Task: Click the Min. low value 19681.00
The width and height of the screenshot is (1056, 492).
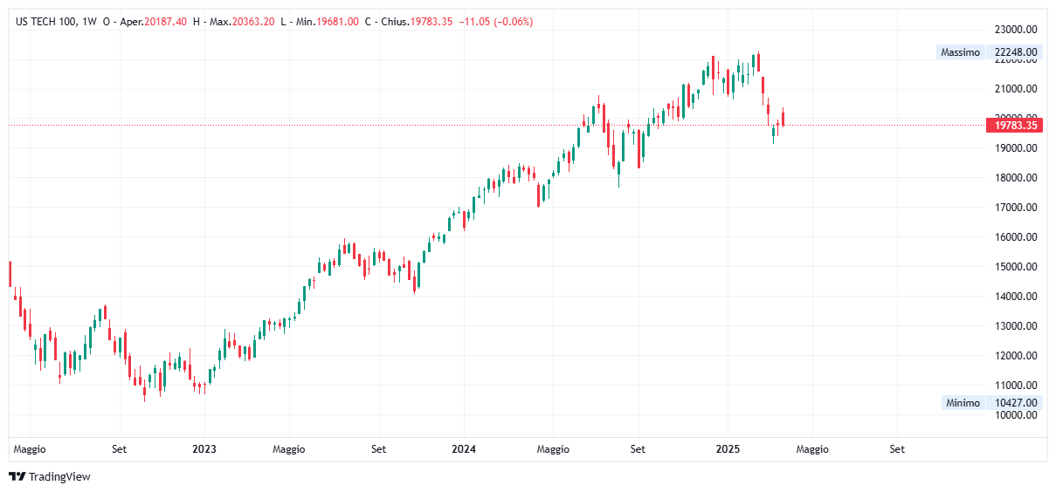Action: (337, 21)
